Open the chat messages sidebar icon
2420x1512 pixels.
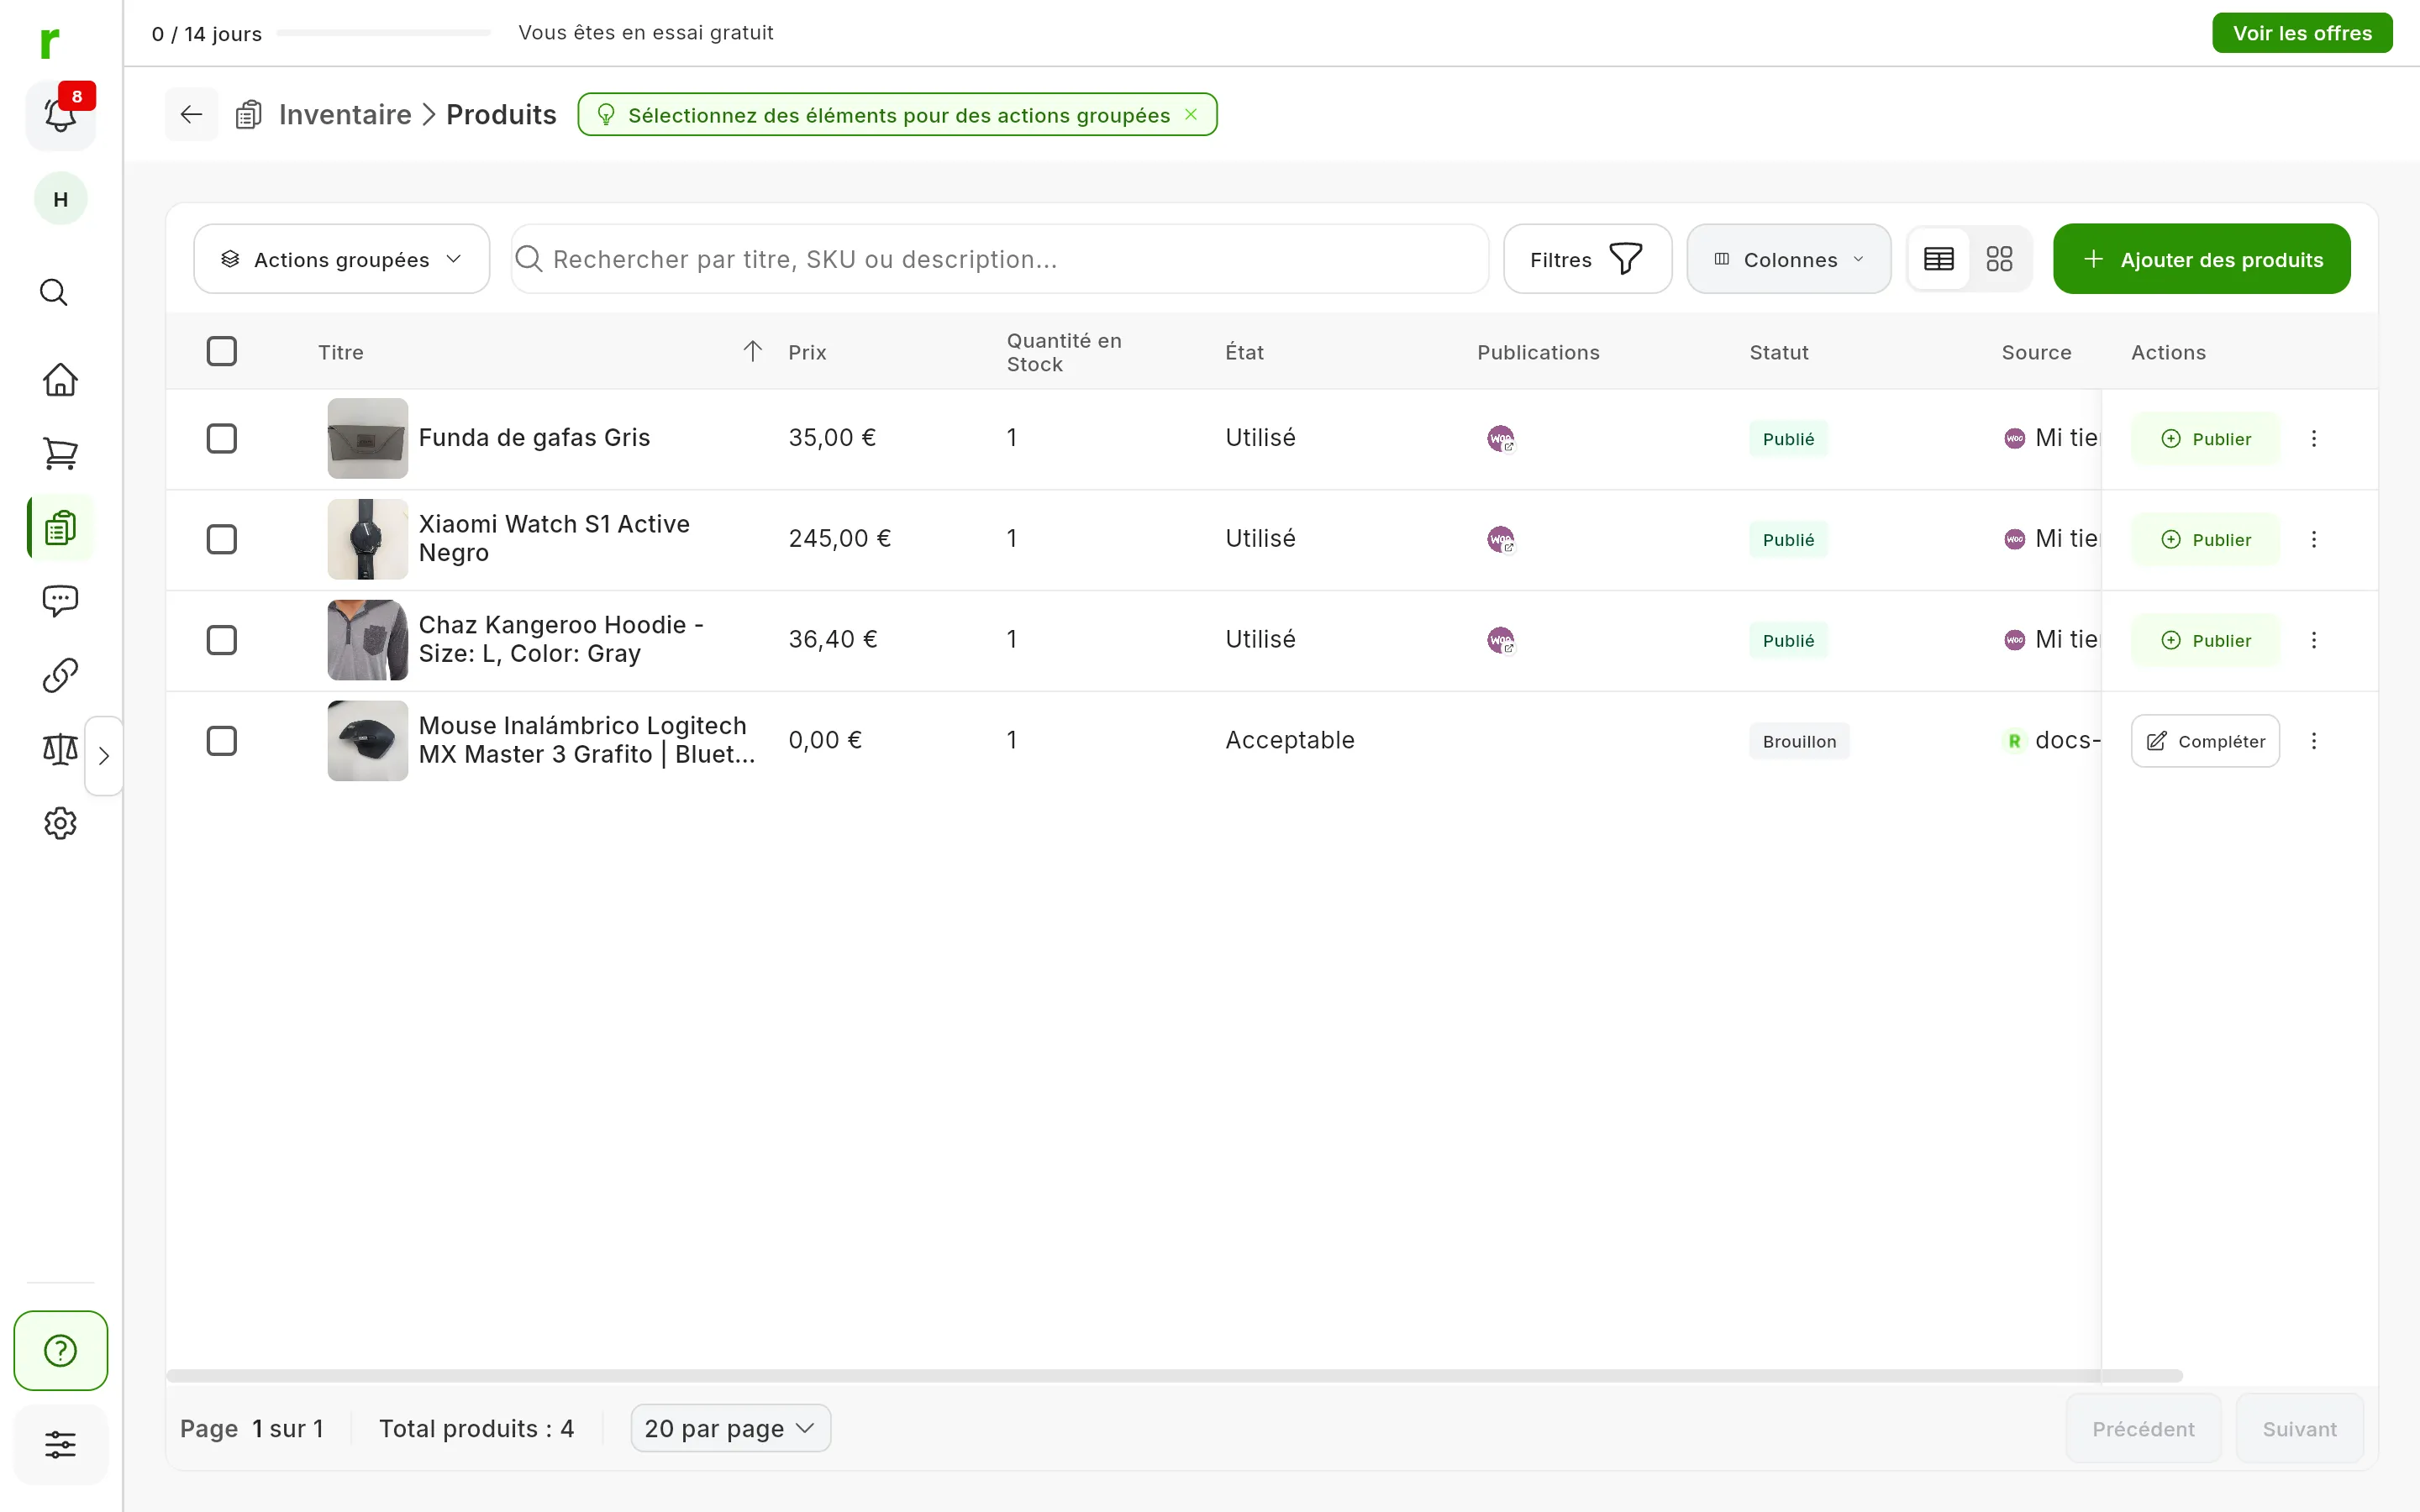tap(60, 601)
